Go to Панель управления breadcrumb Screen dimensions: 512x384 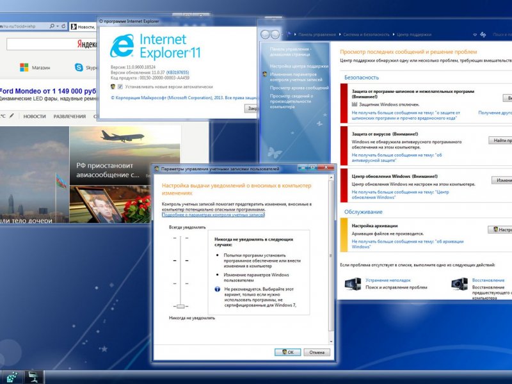pyautogui.click(x=317, y=35)
